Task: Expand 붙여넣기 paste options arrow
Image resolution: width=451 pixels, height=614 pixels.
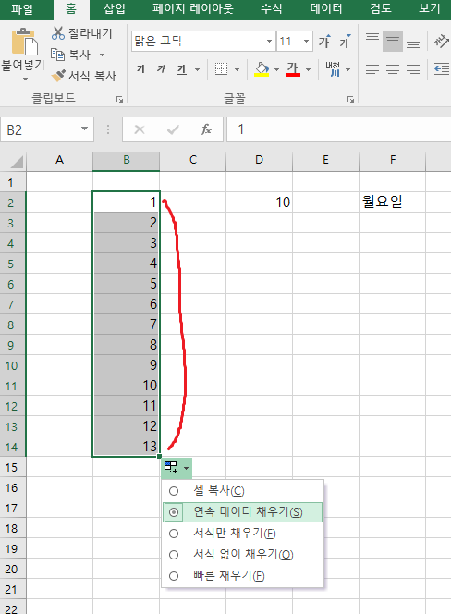Action: (25, 80)
